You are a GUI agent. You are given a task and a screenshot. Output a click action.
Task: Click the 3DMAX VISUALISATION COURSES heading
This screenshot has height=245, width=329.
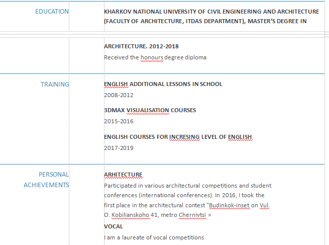click(x=150, y=110)
